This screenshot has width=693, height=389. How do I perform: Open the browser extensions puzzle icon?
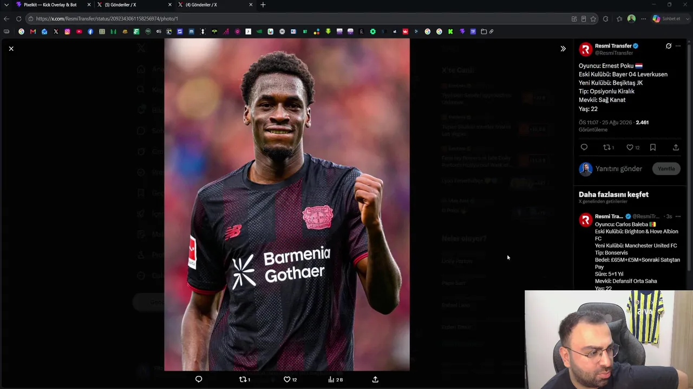click(x=605, y=18)
